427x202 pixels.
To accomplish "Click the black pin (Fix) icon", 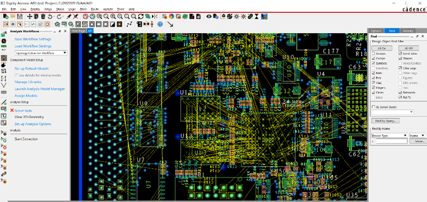I will pos(69,16).
